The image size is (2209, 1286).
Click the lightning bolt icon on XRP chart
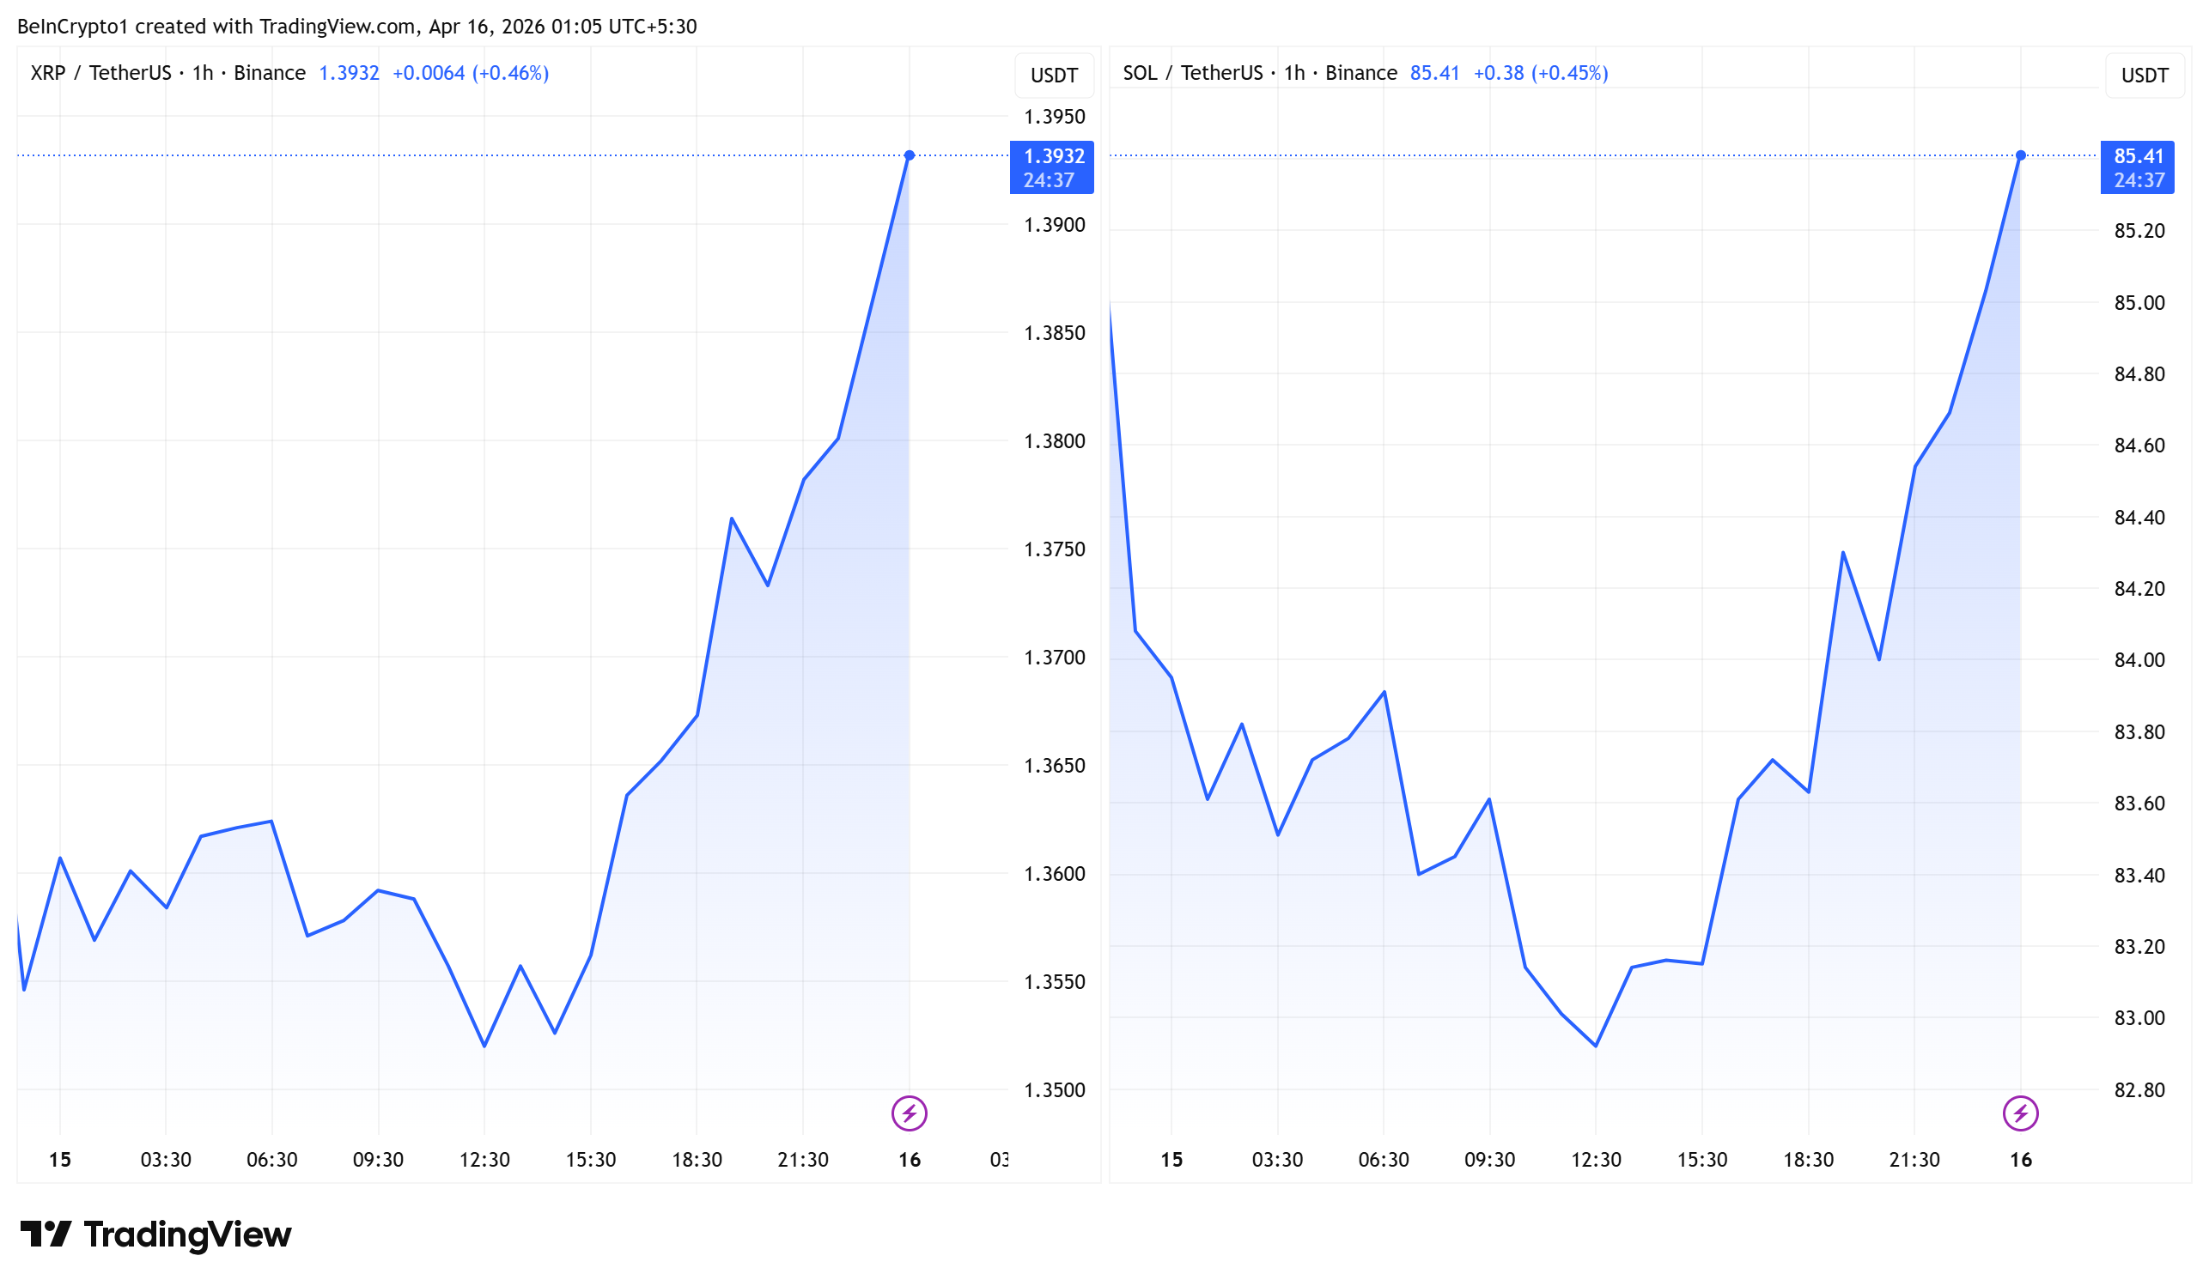[x=909, y=1113]
